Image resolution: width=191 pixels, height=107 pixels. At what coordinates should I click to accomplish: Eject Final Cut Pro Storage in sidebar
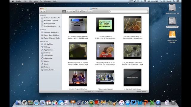coord(59,26)
